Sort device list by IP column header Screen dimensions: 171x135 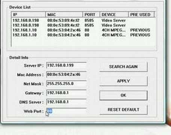pos(28,15)
